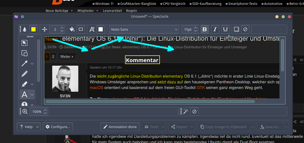The height and width of the screenshot is (143, 304).
Task: Click the Weiter pagination button in screenshot
Action: point(67,57)
